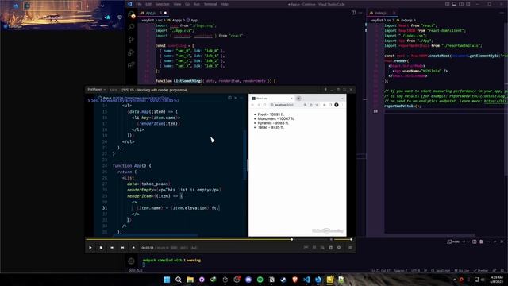Open File menu in VS Code
508x286 pixels.
[x=139, y=4]
